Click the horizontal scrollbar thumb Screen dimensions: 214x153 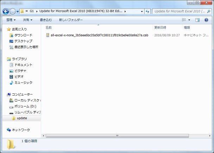(117, 136)
